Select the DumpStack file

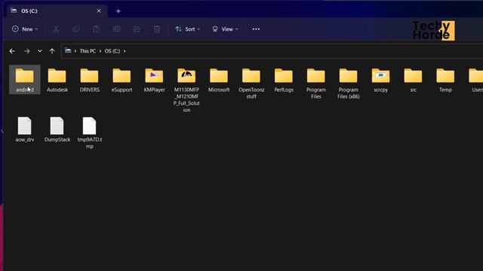coord(57,129)
